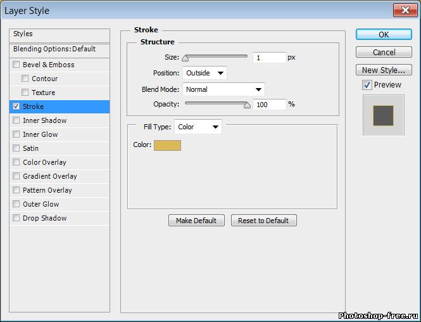This screenshot has height=322, width=421.
Task: Open the stroke Color swatch
Action: (167, 145)
